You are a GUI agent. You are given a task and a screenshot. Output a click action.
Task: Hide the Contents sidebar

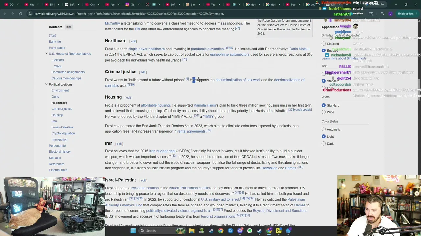[x=69, y=27]
